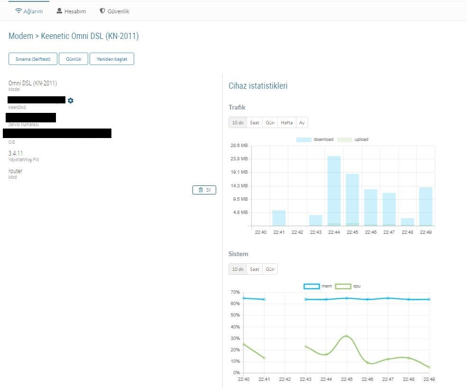The width and height of the screenshot is (467, 388).
Task: Toggle the cpu legend in Sistem chart
Action: 348,286
